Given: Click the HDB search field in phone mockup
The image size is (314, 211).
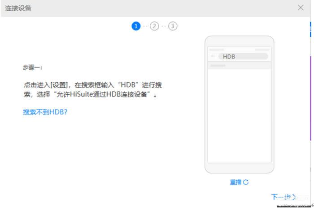Looking at the screenshot, I should [243, 56].
